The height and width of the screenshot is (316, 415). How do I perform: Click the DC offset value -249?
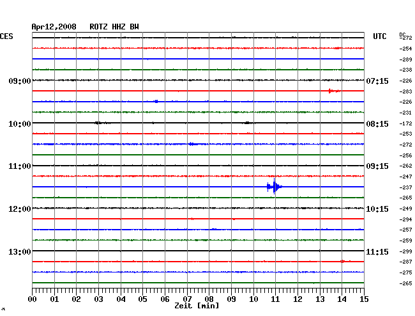405,209
